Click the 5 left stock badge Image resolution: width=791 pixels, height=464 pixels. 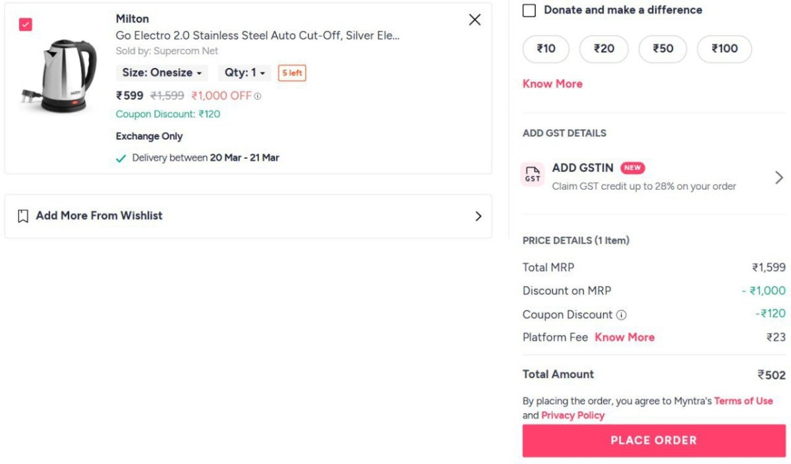(291, 73)
